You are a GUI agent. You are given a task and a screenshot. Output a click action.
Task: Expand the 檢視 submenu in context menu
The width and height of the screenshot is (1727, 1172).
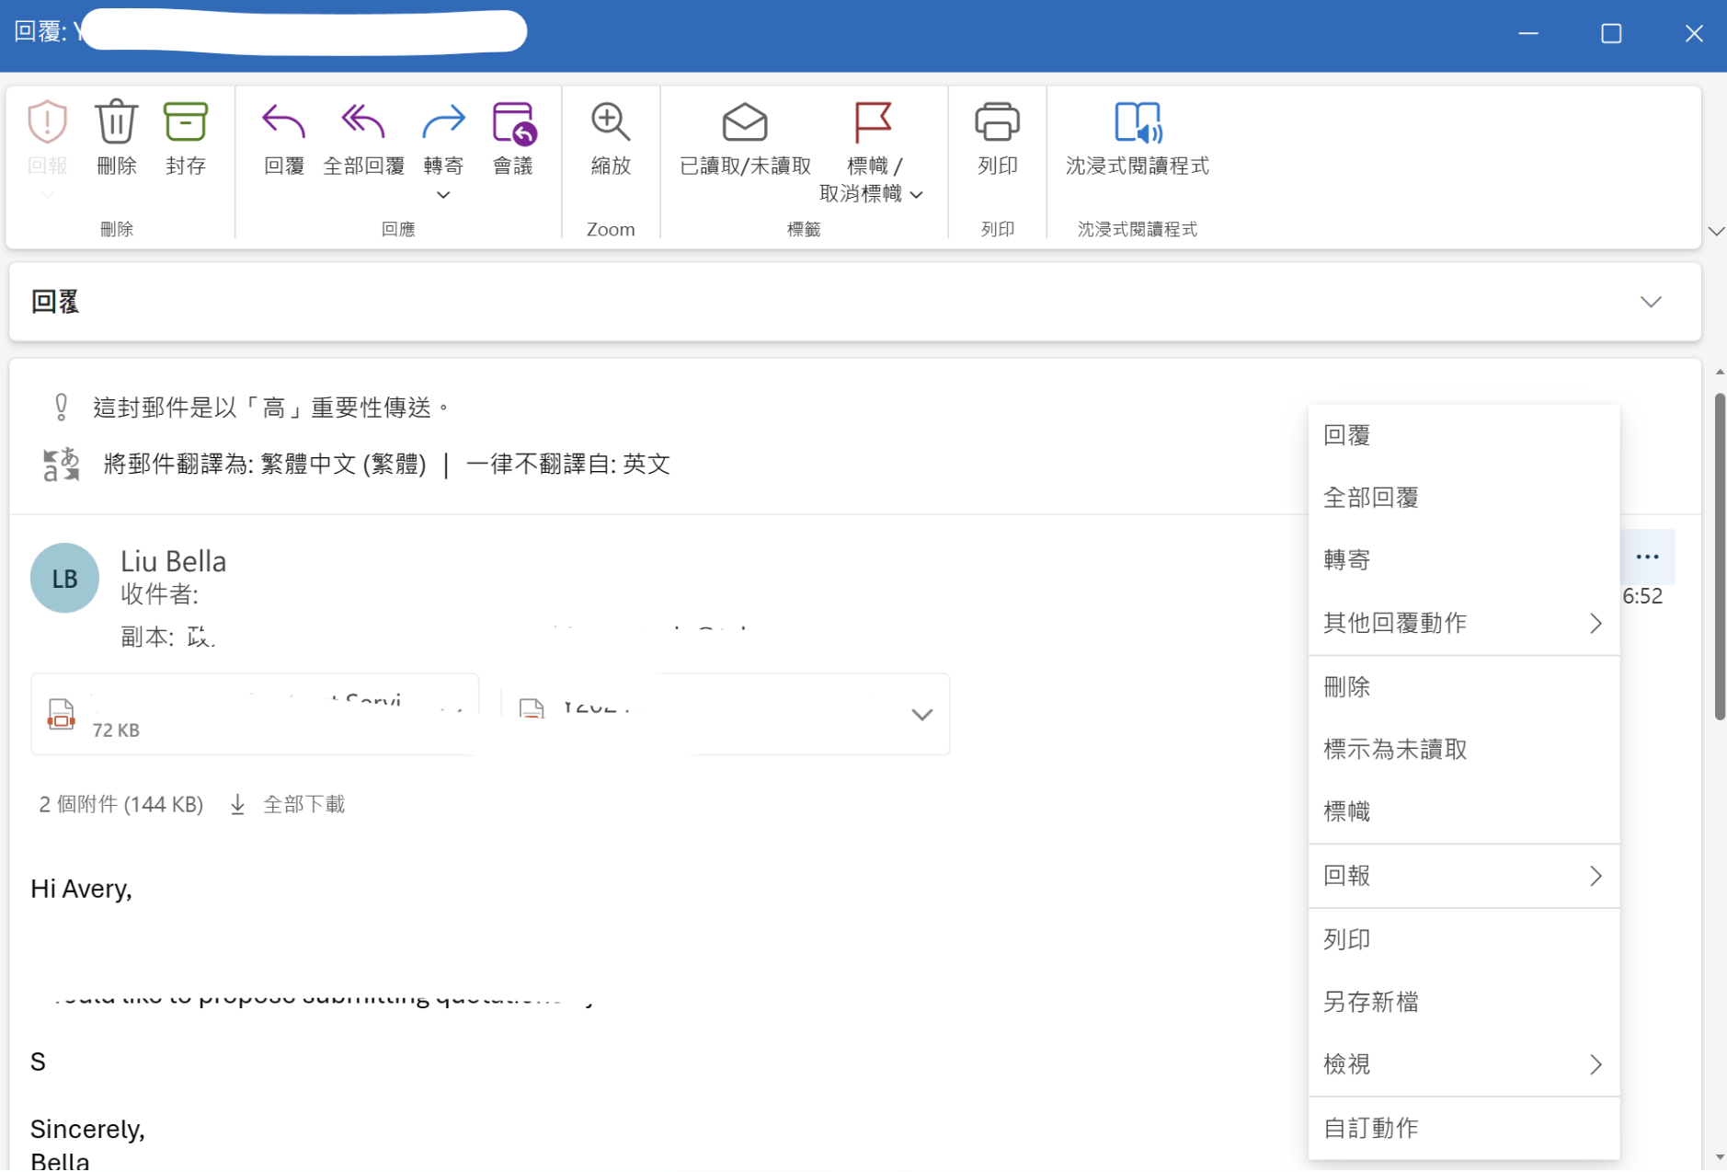click(1463, 1064)
